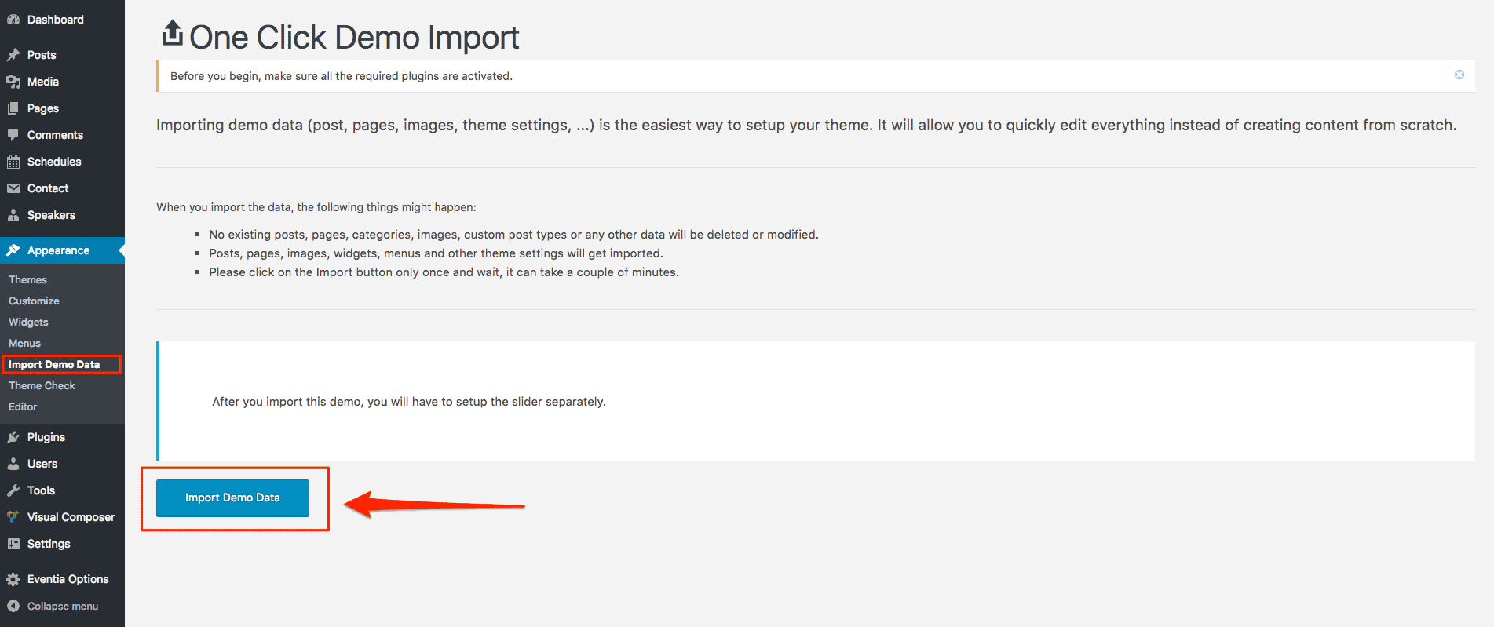The width and height of the screenshot is (1494, 627).
Task: Open the Visual Composer menu
Action: [x=71, y=517]
